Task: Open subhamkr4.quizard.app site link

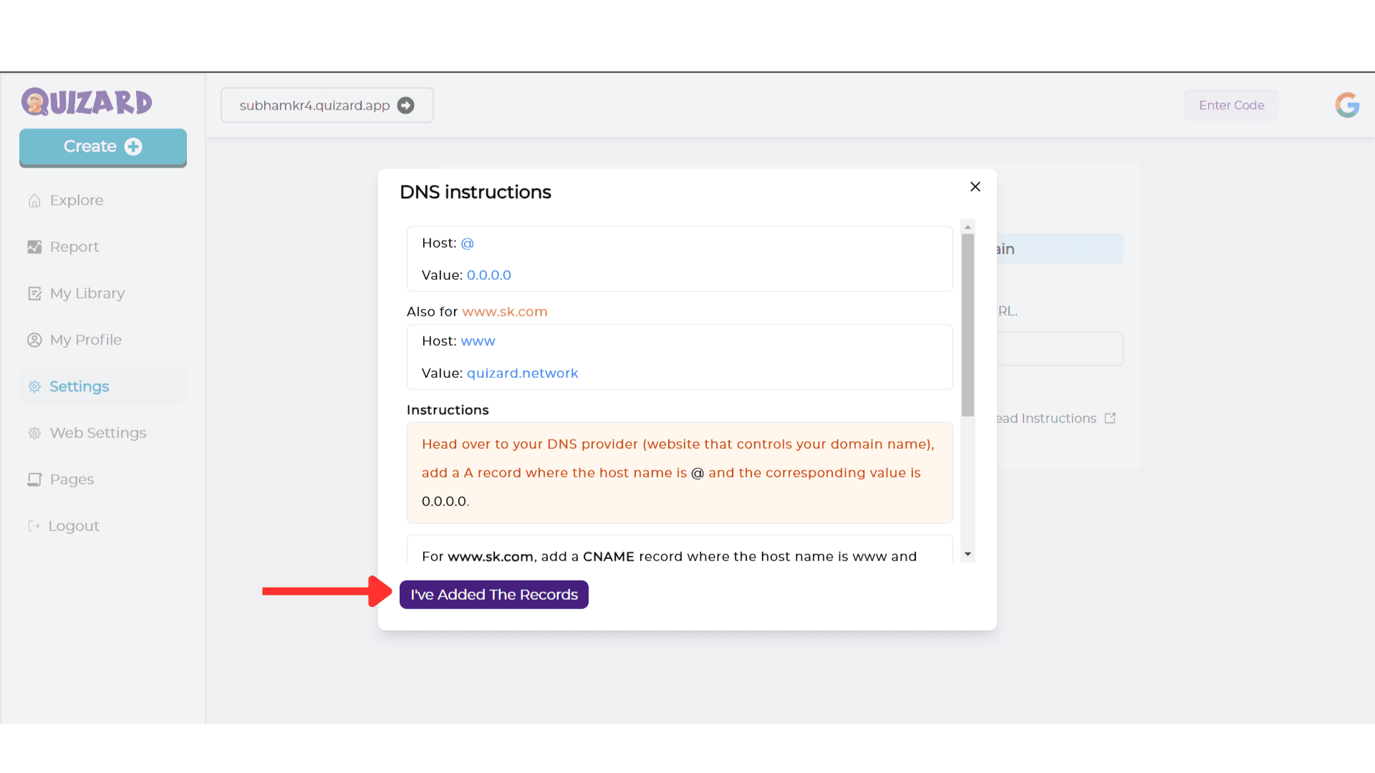Action: coord(327,105)
